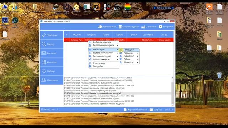Open Менеджер in the left sidebar
Viewport: 228px width, 128px height.
pyautogui.click(x=52, y=80)
